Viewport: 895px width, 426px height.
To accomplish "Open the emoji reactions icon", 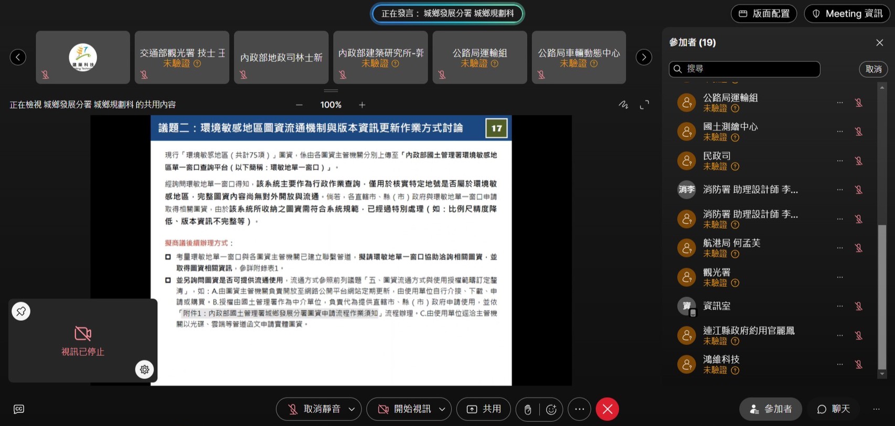I will 551,409.
